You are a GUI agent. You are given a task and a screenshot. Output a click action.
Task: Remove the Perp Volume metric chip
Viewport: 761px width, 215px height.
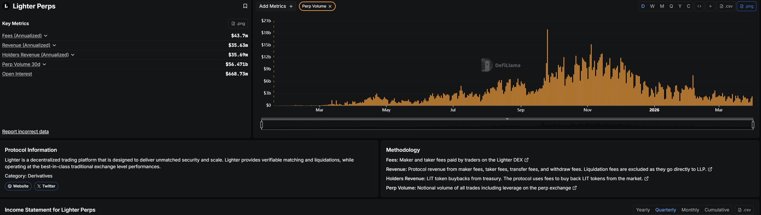point(330,6)
